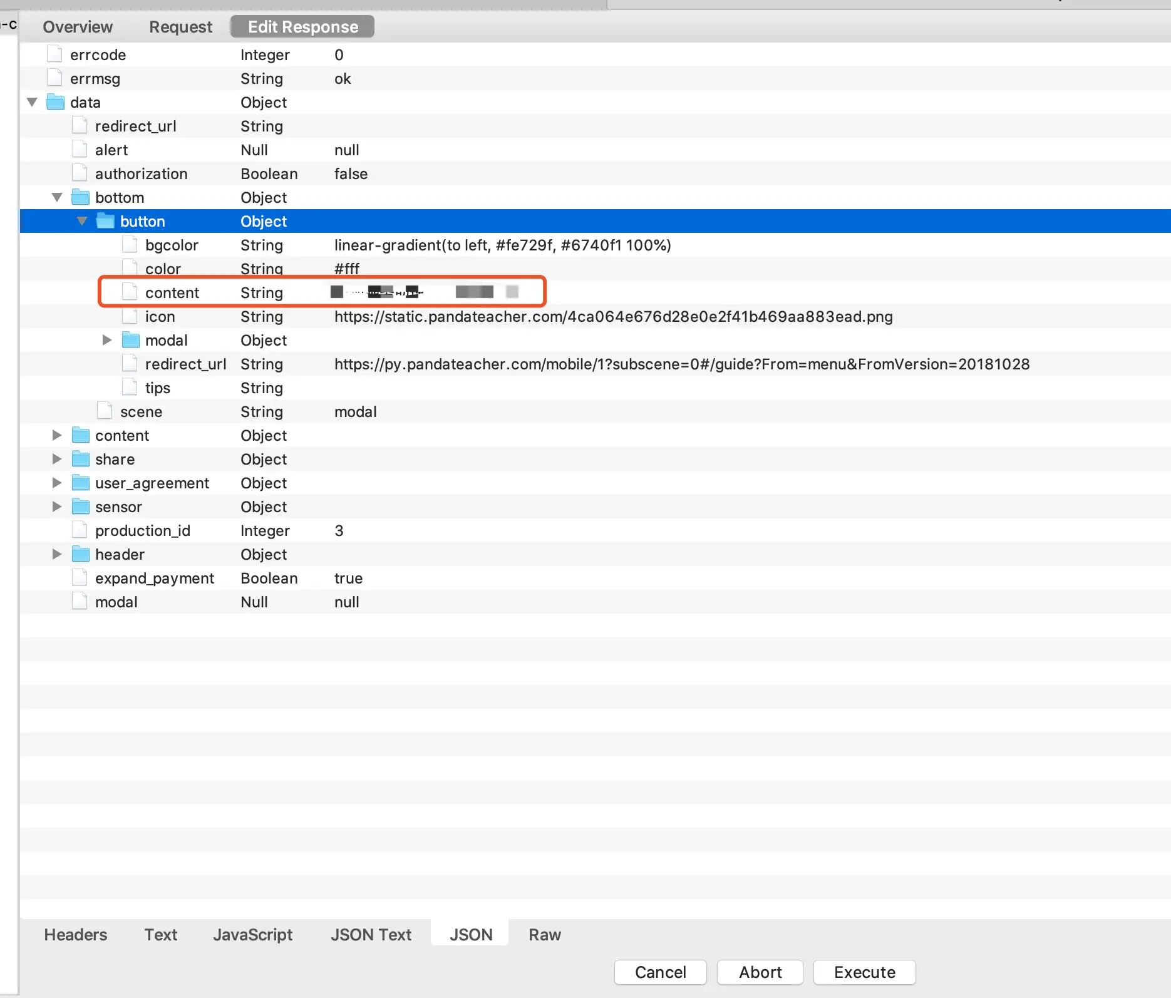Select the errmsg row
1171x998 pixels.
pos(596,78)
